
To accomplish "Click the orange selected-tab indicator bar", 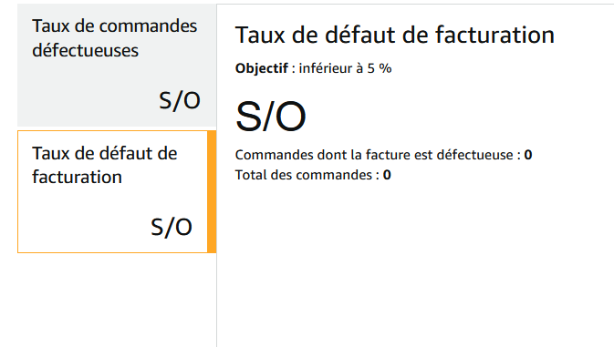I will tap(212, 191).
